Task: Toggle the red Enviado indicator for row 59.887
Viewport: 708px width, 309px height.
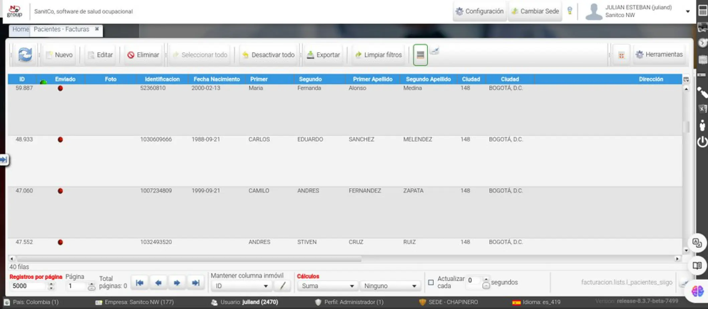Action: (x=60, y=88)
